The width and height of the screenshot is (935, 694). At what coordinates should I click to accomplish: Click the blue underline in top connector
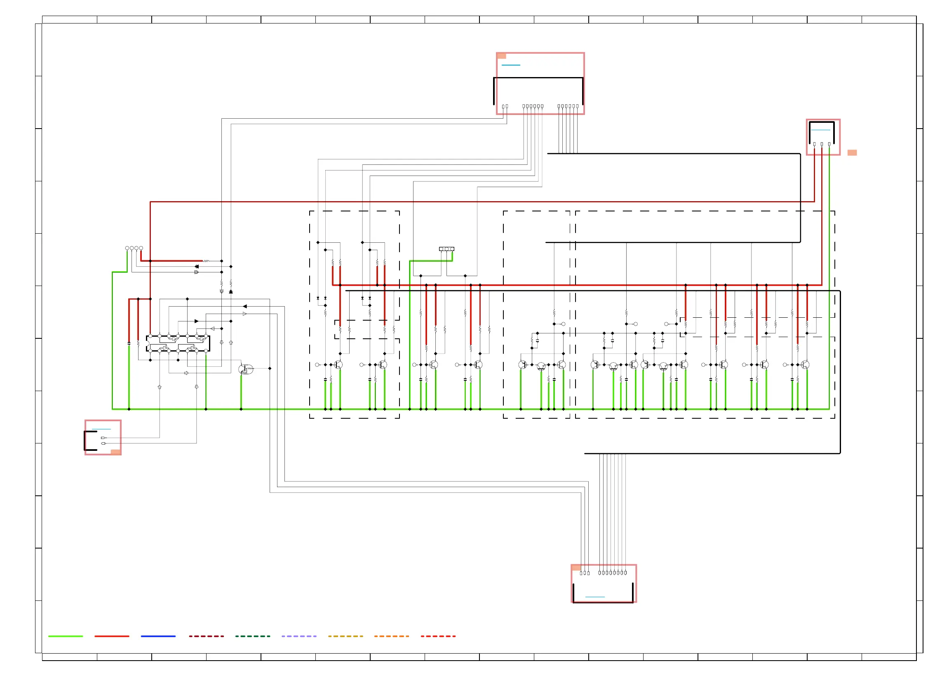point(510,65)
